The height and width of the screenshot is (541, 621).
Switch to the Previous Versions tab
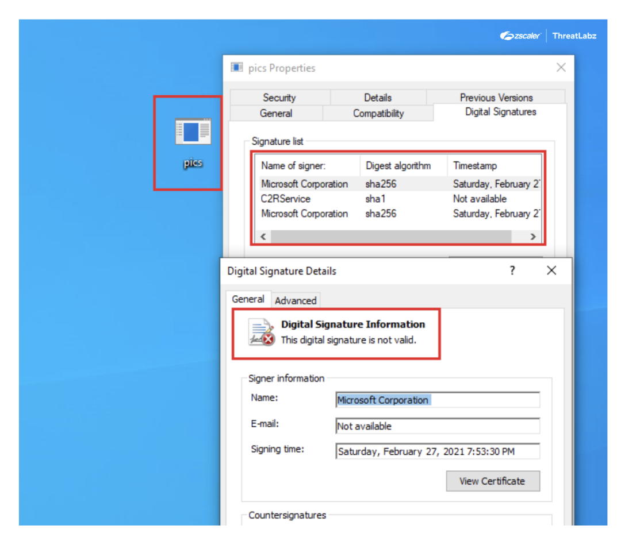coord(496,97)
